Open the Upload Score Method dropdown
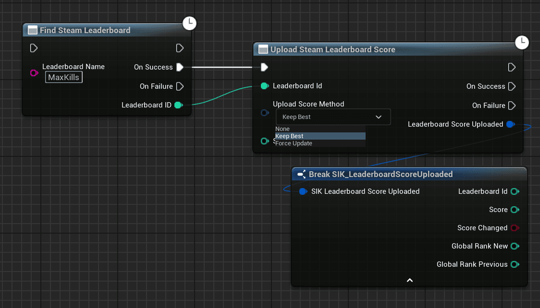This screenshot has height=308, width=540. [x=333, y=117]
